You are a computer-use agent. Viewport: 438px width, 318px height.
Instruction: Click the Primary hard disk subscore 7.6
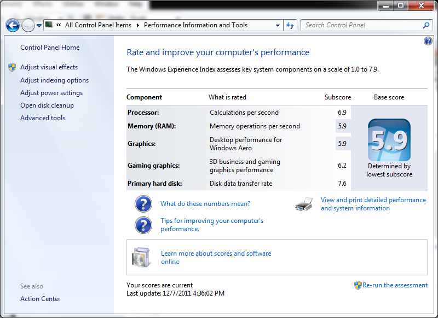342,184
